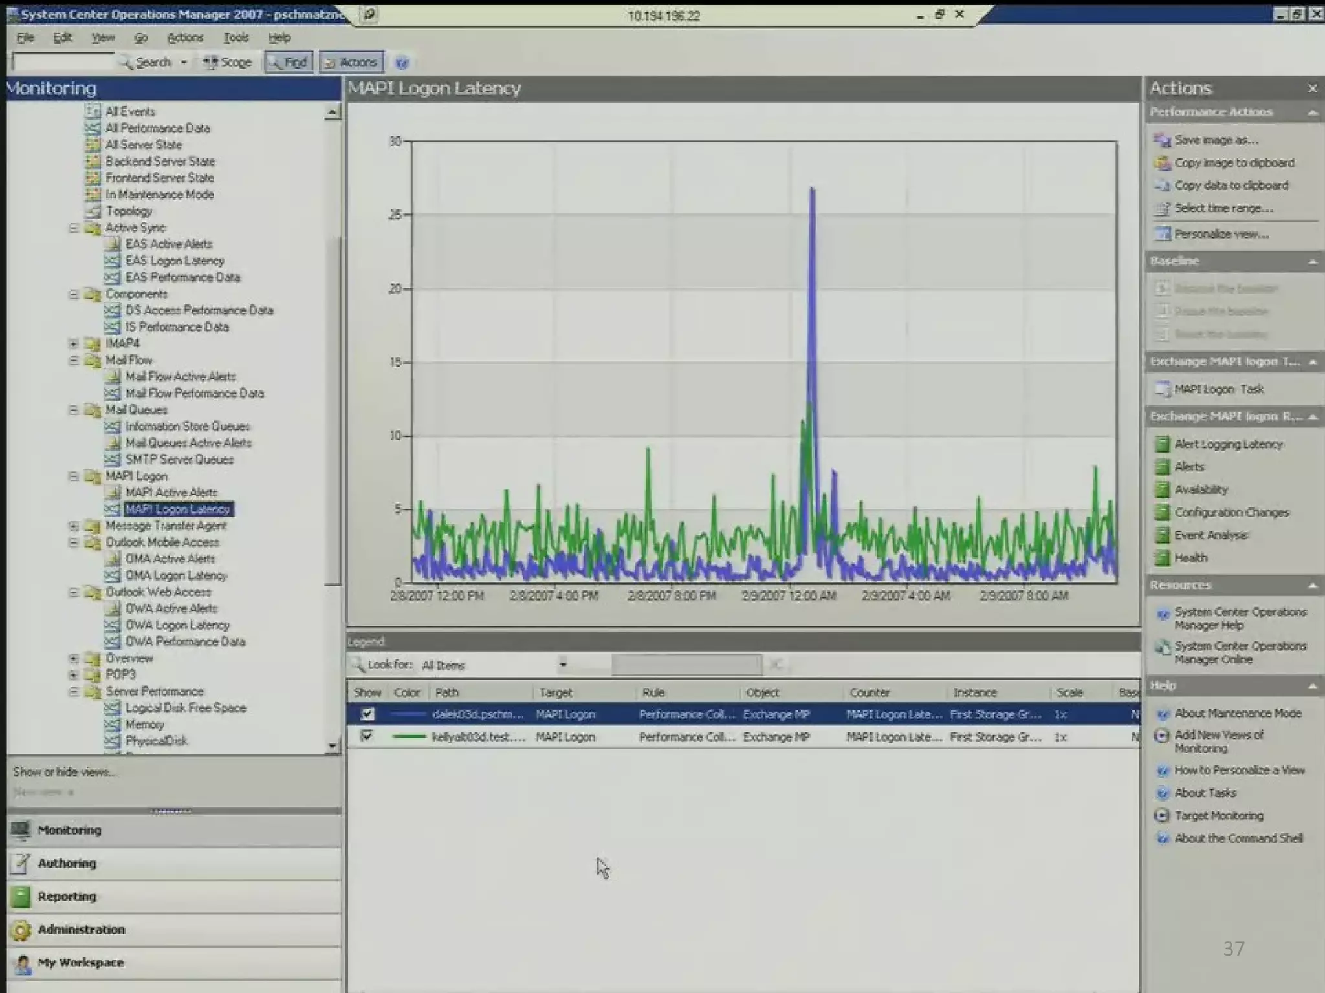Open the Reporting workspace pane

[67, 897]
